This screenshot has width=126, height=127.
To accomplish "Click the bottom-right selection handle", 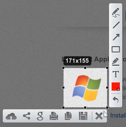I will 107,108.
